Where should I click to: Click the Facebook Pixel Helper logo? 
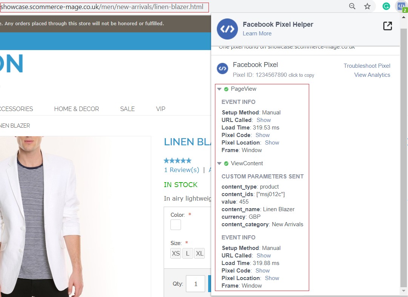coord(227,29)
